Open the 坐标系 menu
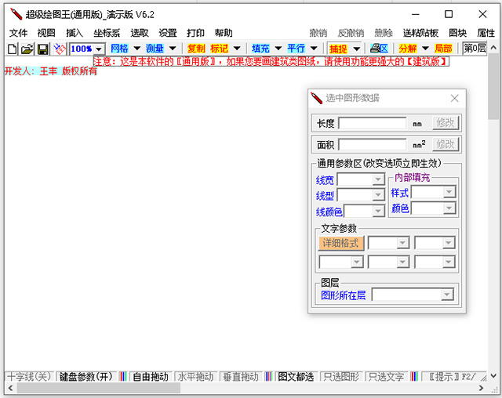Viewport: 502px width, 398px height. [x=107, y=33]
